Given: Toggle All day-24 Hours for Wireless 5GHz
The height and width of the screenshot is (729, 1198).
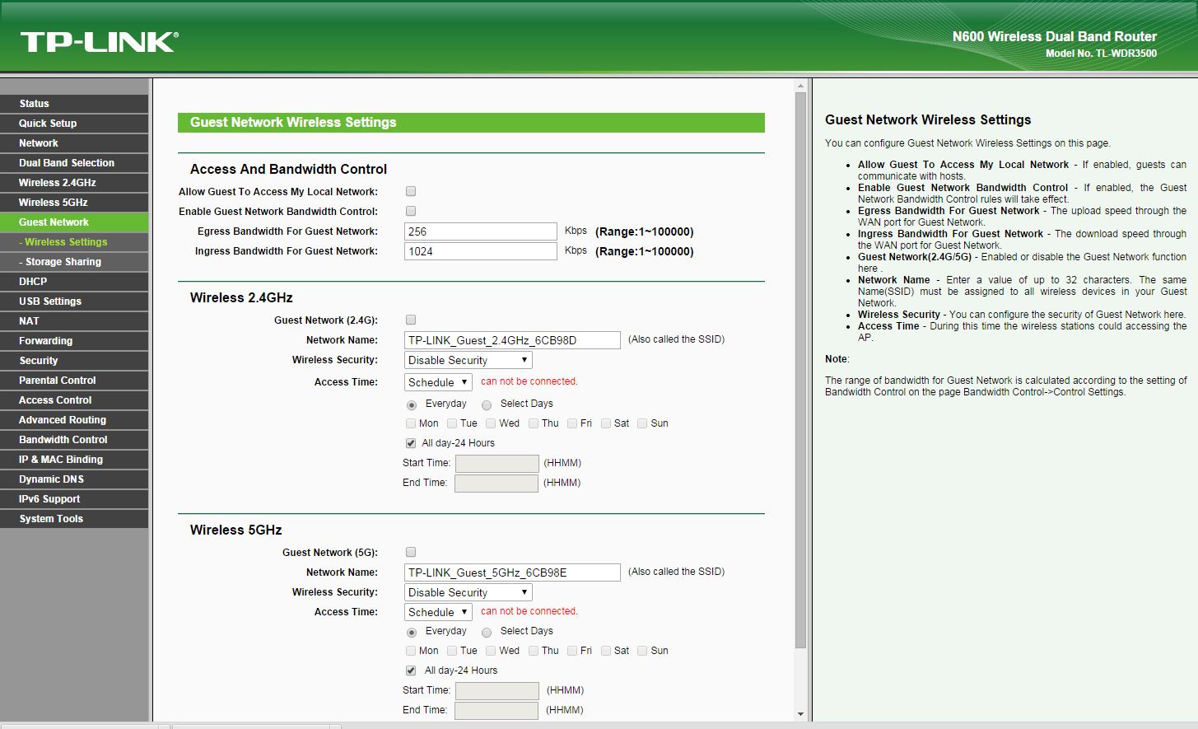Looking at the screenshot, I should pos(411,671).
